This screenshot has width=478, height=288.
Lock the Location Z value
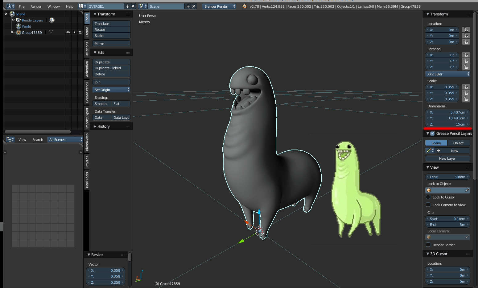(x=466, y=42)
